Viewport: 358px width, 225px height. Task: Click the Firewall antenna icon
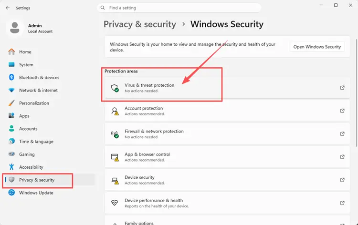(115, 134)
